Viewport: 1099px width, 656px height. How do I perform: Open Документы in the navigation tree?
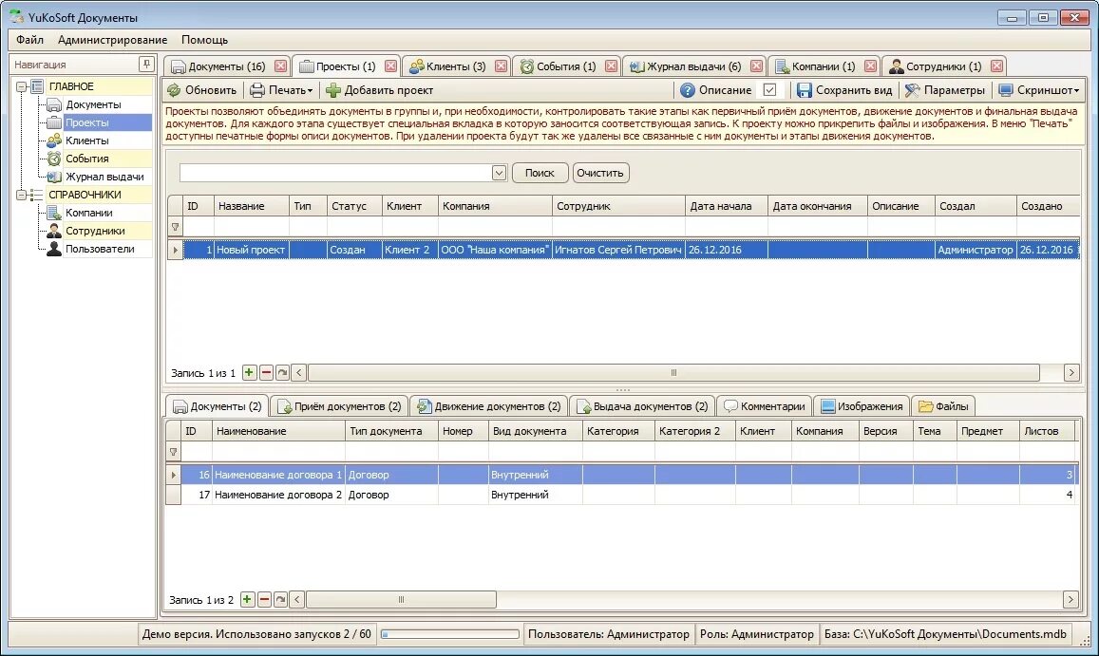coord(93,104)
